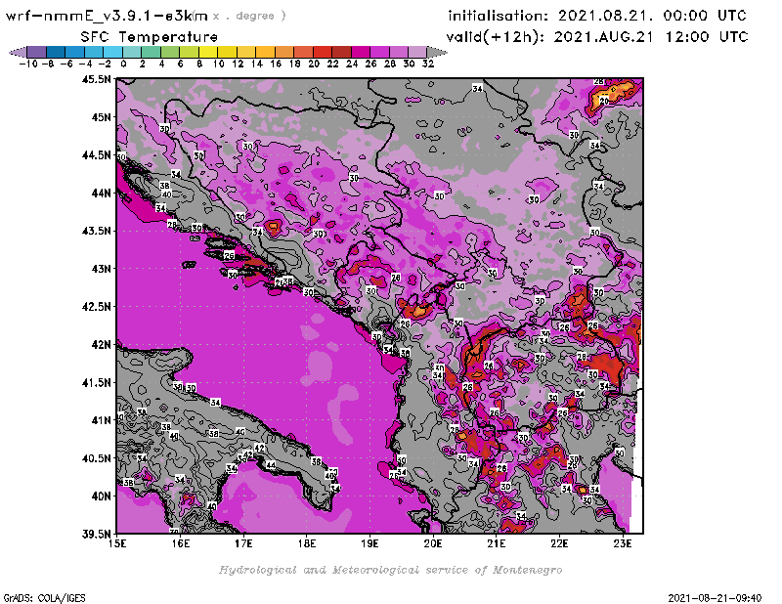This screenshot has height=604, width=782.
Task: Click the 19E longitude axis label
Action: 370,541
